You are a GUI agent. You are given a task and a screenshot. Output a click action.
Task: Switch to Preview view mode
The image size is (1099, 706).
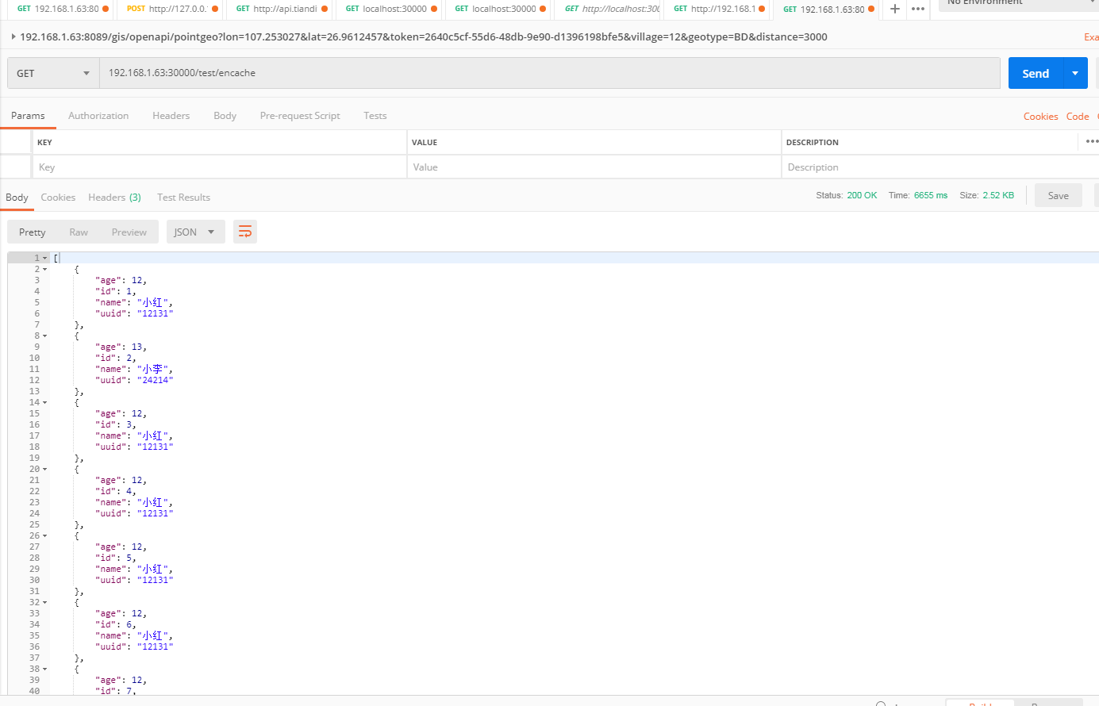click(x=129, y=232)
